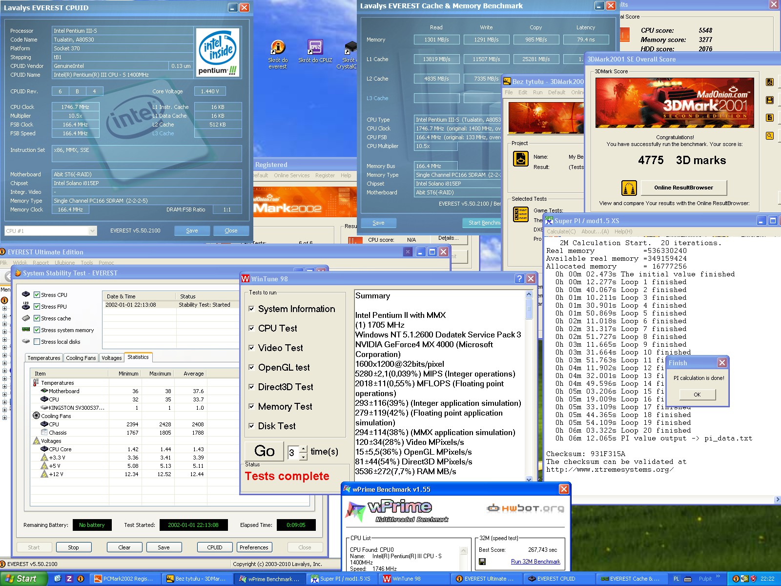The width and height of the screenshot is (781, 586).
Task: Click the PL language indicator on the taskbar
Action: pos(676,579)
